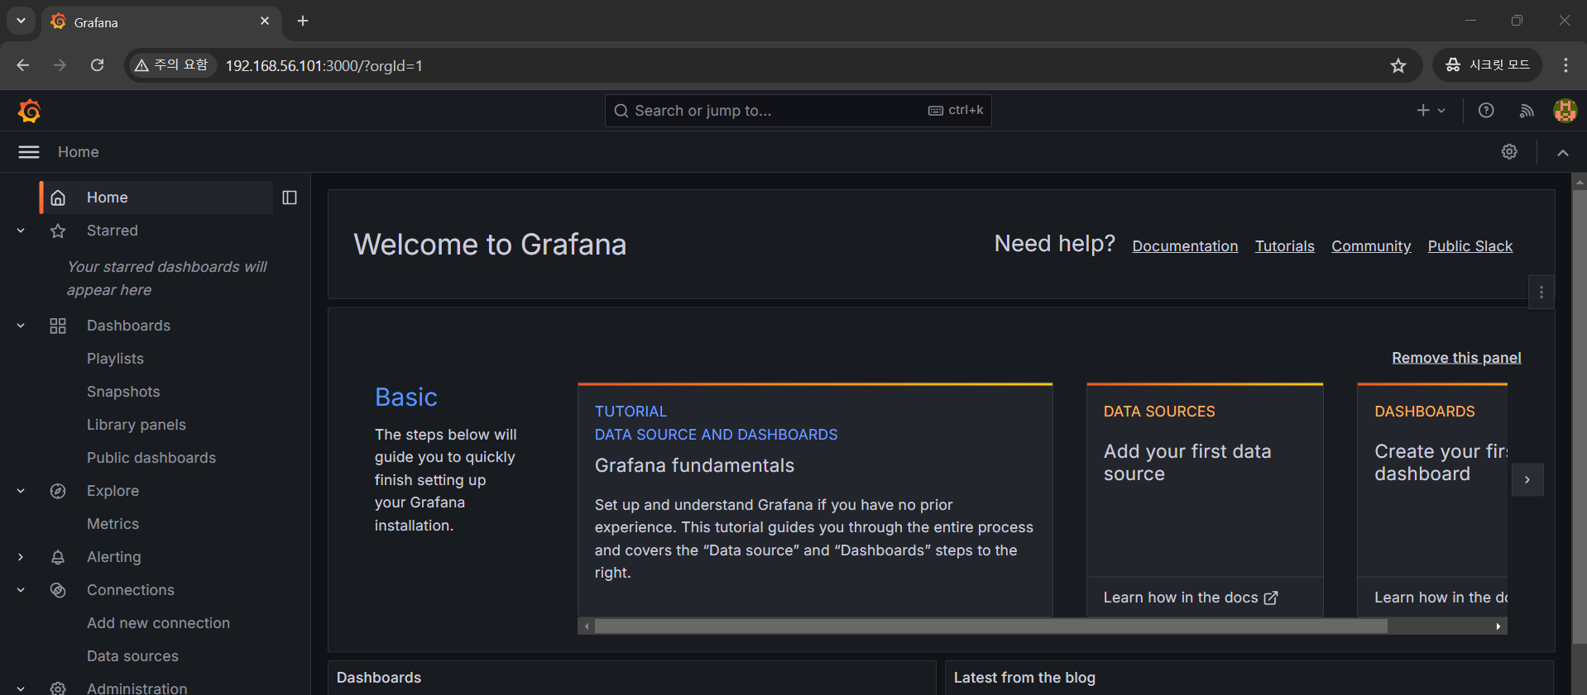Image resolution: width=1587 pixels, height=695 pixels.
Task: Click the horizontal scrollbar under setup cards
Action: click(990, 626)
